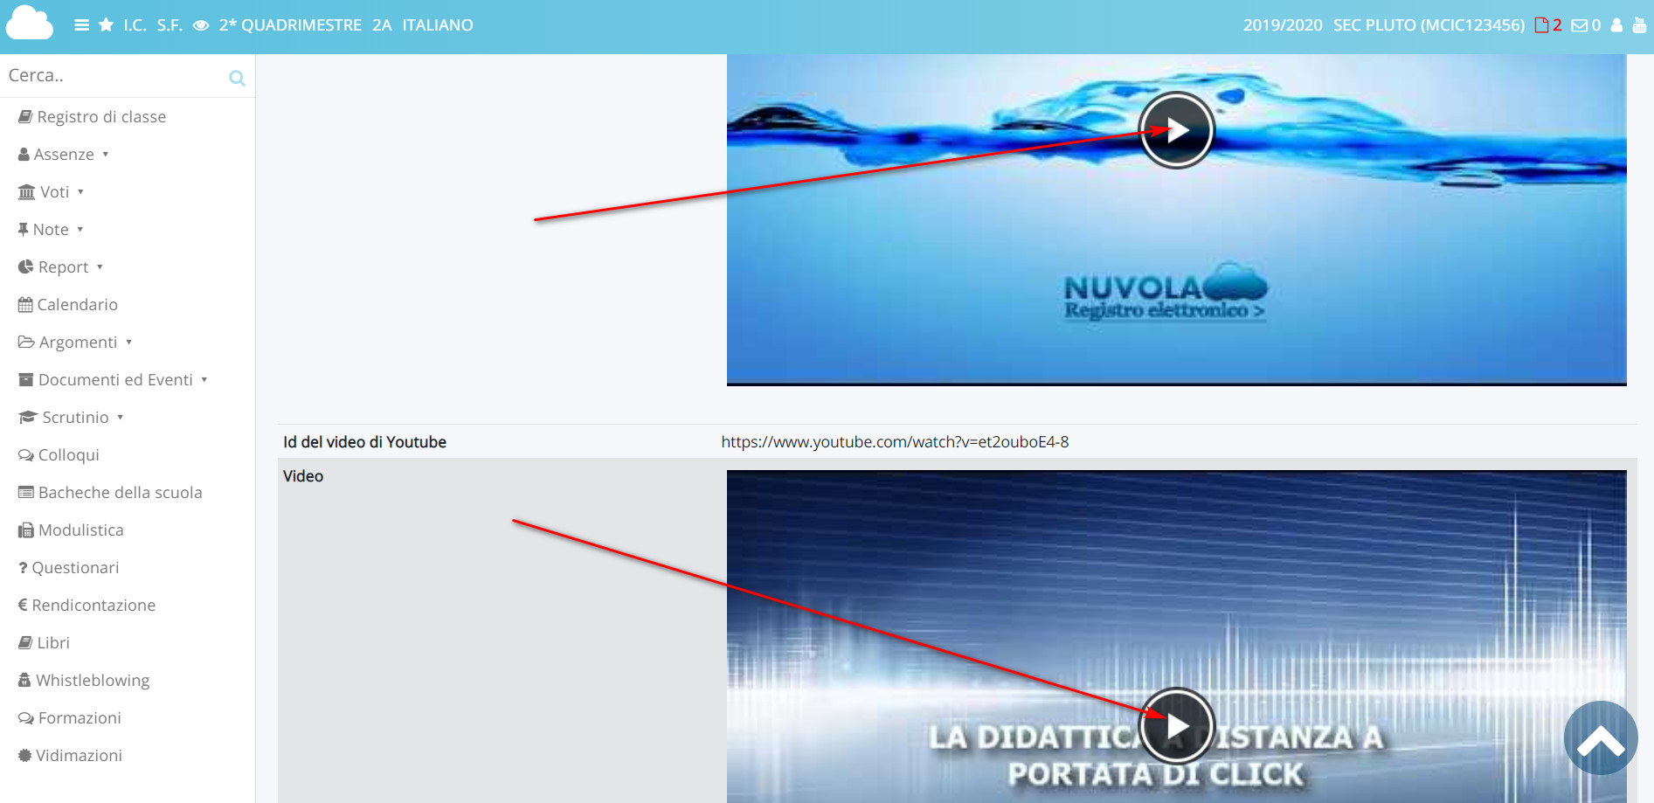
Task: Expand the Assenze menu
Action: click(64, 155)
